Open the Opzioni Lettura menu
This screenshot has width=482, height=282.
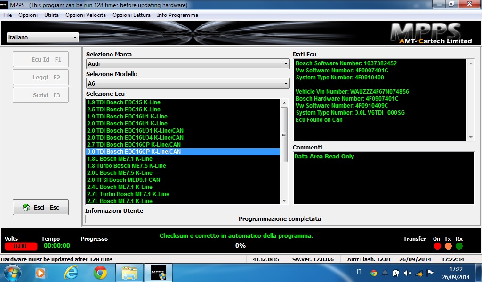(x=132, y=15)
